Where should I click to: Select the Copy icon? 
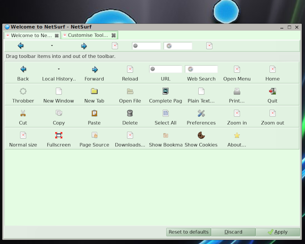point(59,113)
